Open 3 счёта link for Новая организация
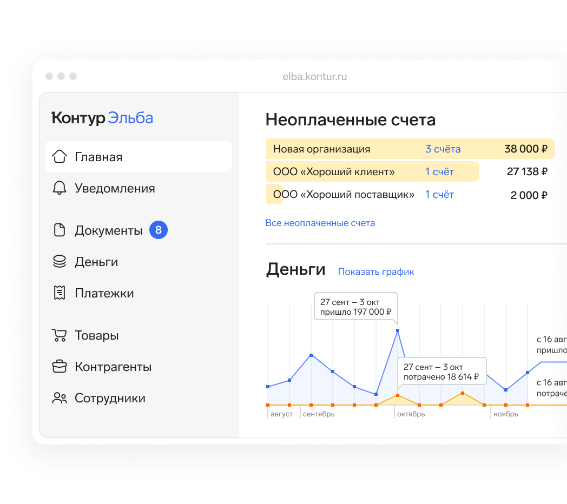Image resolution: width=567 pixels, height=504 pixels. click(443, 149)
